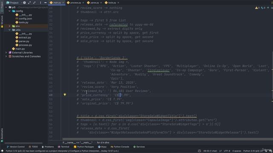
Task: Select __init__.py under utils folder
Action: coord(25,34)
